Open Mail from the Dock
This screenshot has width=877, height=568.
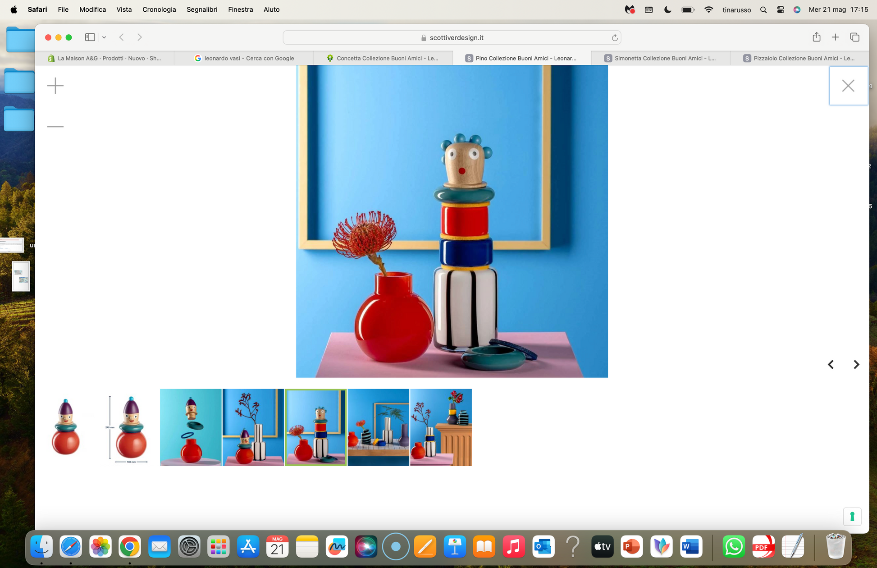pos(159,546)
